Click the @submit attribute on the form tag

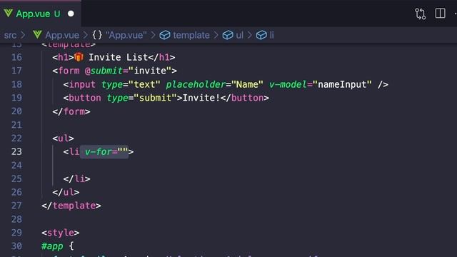click(x=104, y=71)
